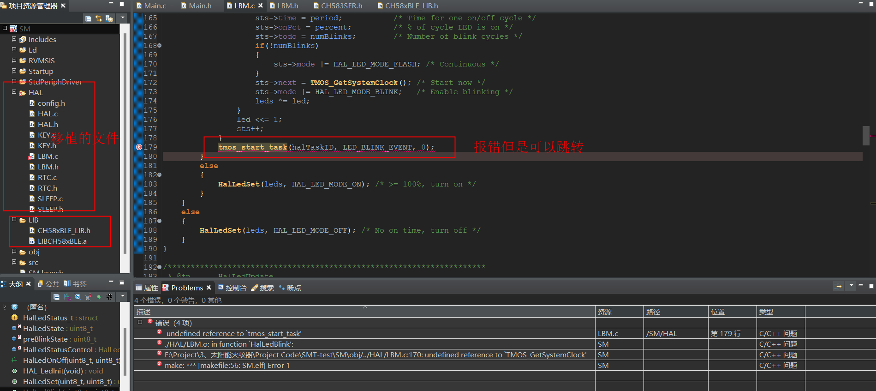
Task: Maximize the outline panel
Action: 122,282
